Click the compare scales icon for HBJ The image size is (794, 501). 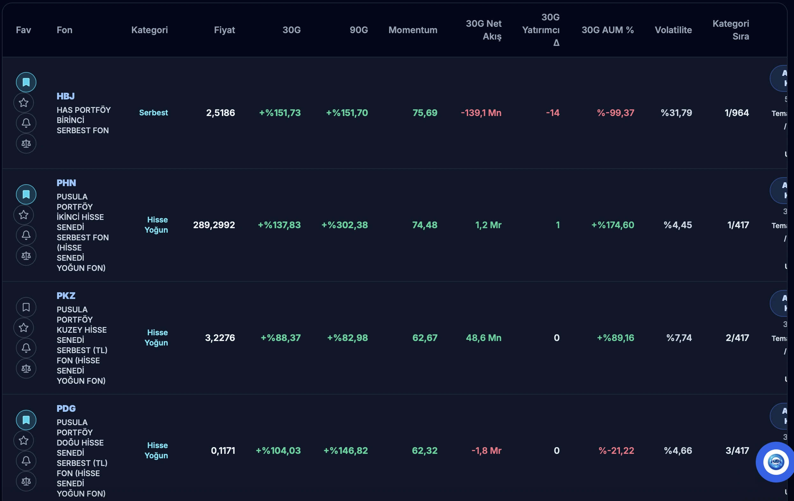coord(26,143)
